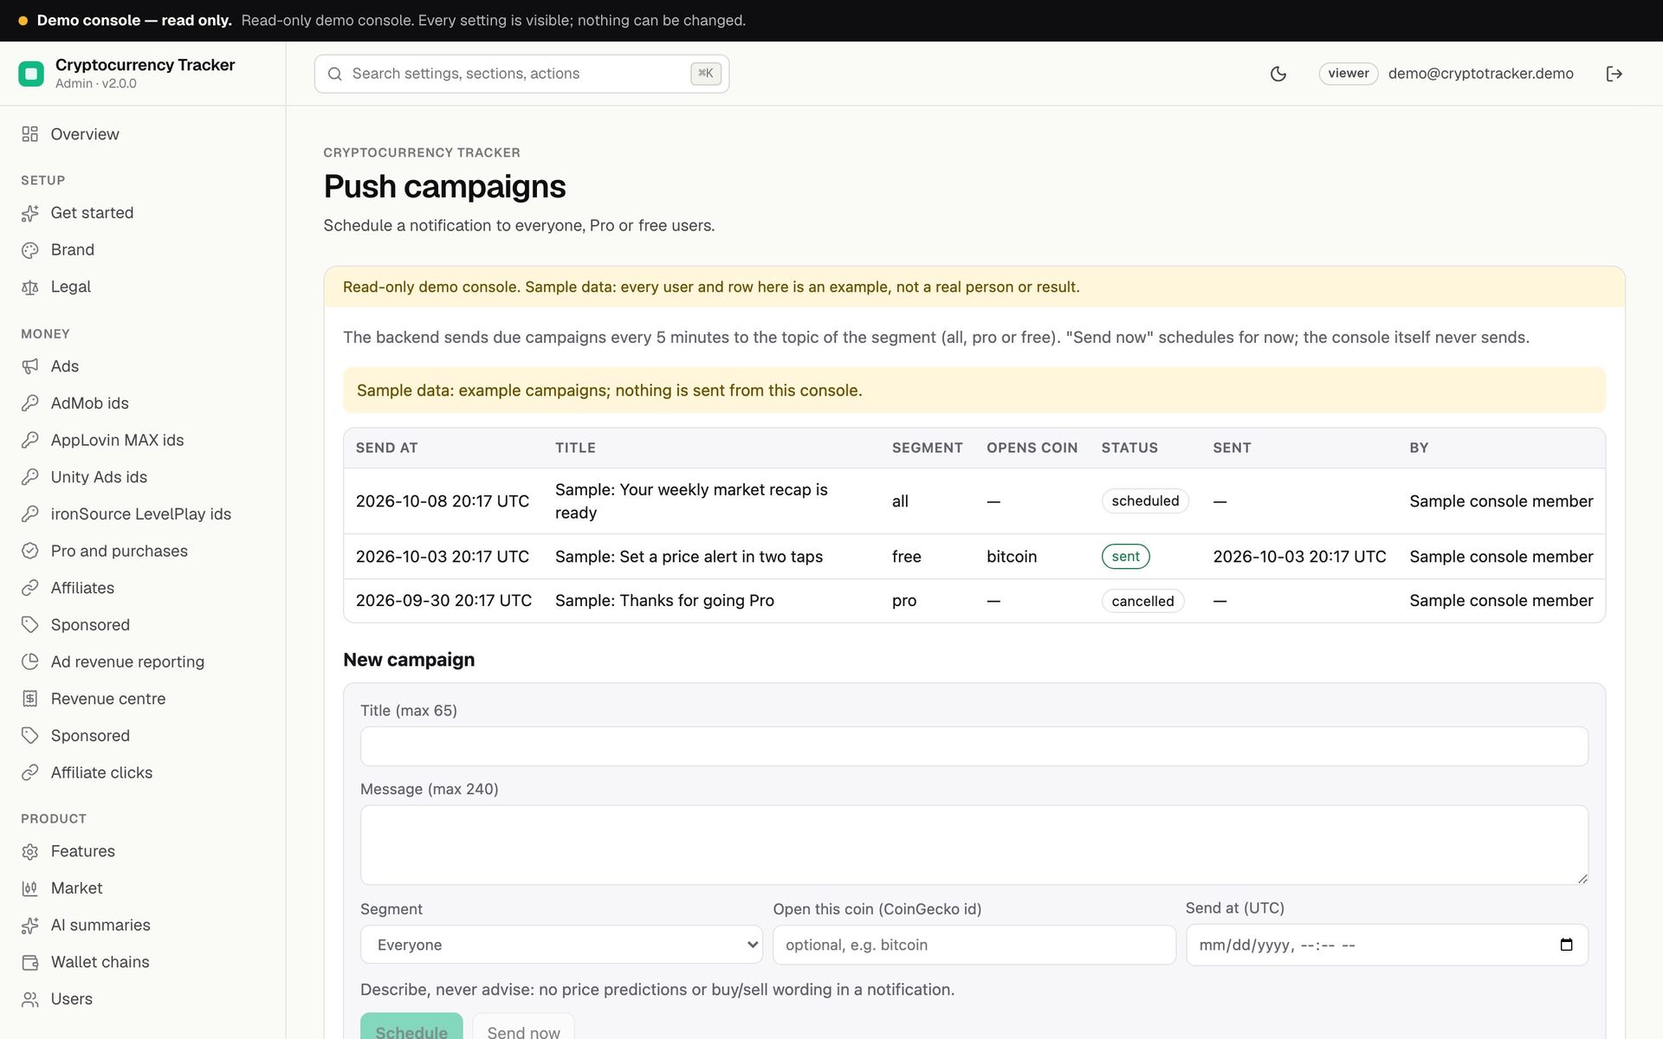1663x1039 pixels.
Task: Click the Wallet chains wallet icon
Action: pos(30,962)
